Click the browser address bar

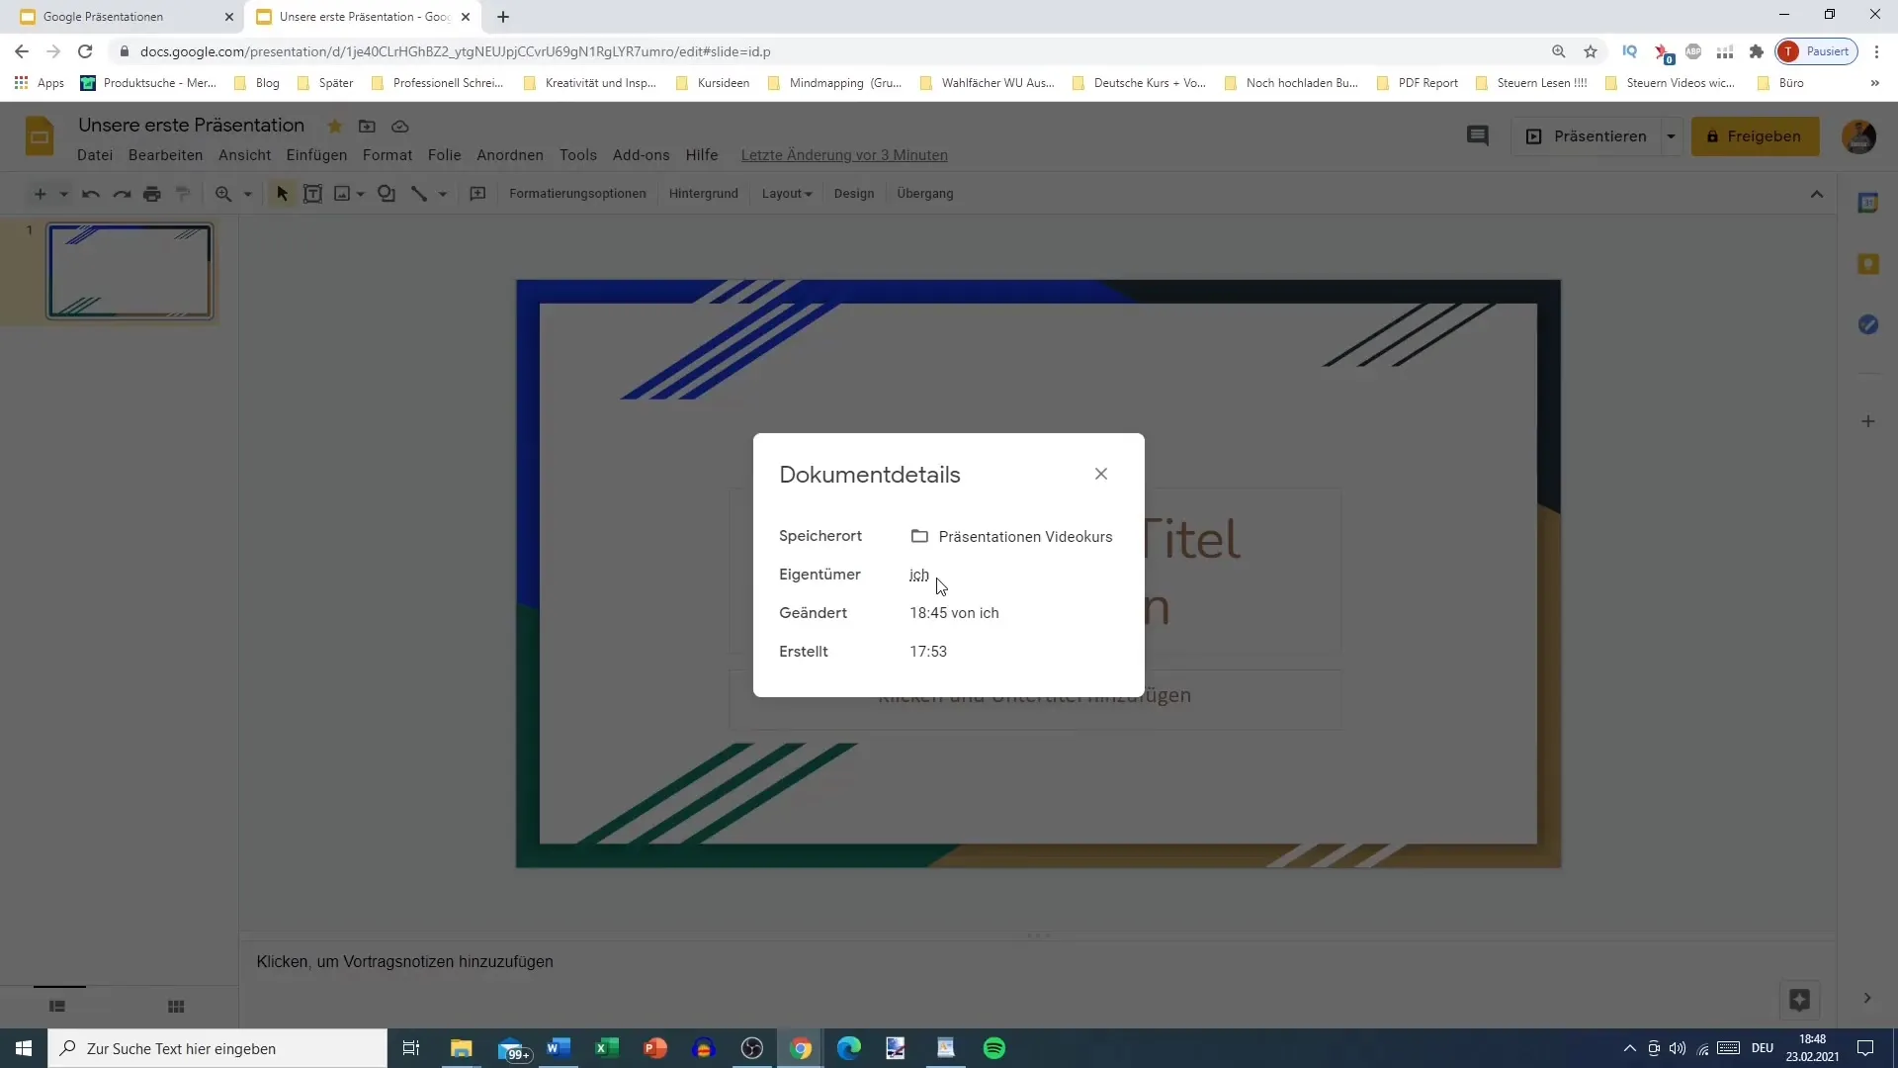click(x=830, y=51)
